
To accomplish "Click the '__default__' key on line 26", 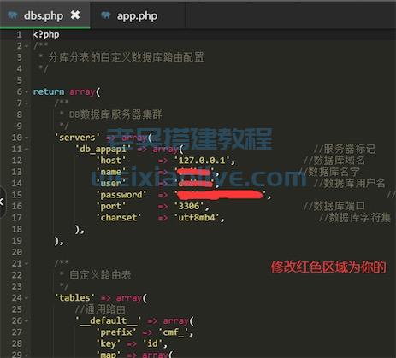I will [x=109, y=320].
